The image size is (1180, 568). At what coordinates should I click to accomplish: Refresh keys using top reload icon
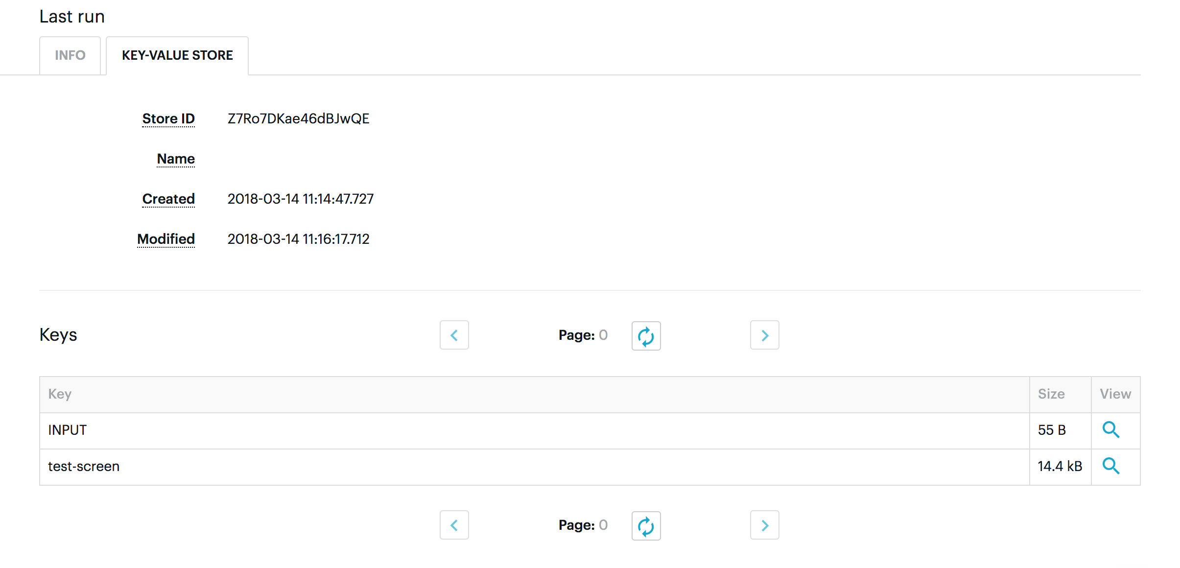646,336
